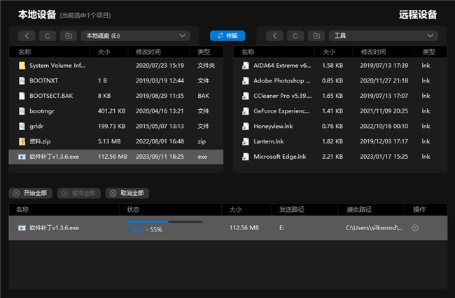Select the System Volume Inf... folder icon

click(x=22, y=66)
